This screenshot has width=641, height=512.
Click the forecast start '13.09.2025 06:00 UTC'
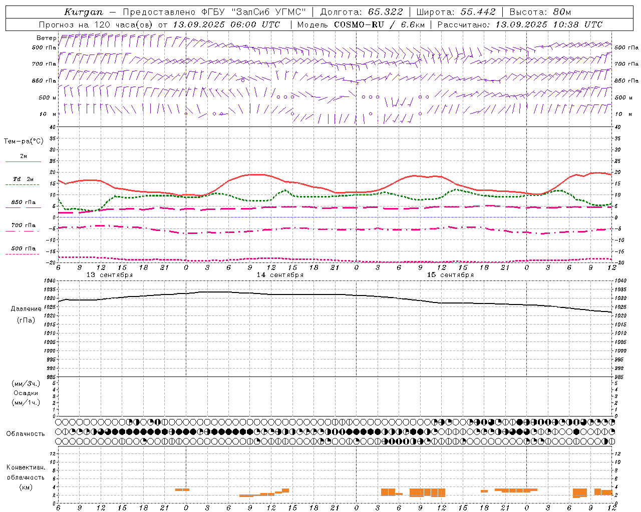pos(226,24)
